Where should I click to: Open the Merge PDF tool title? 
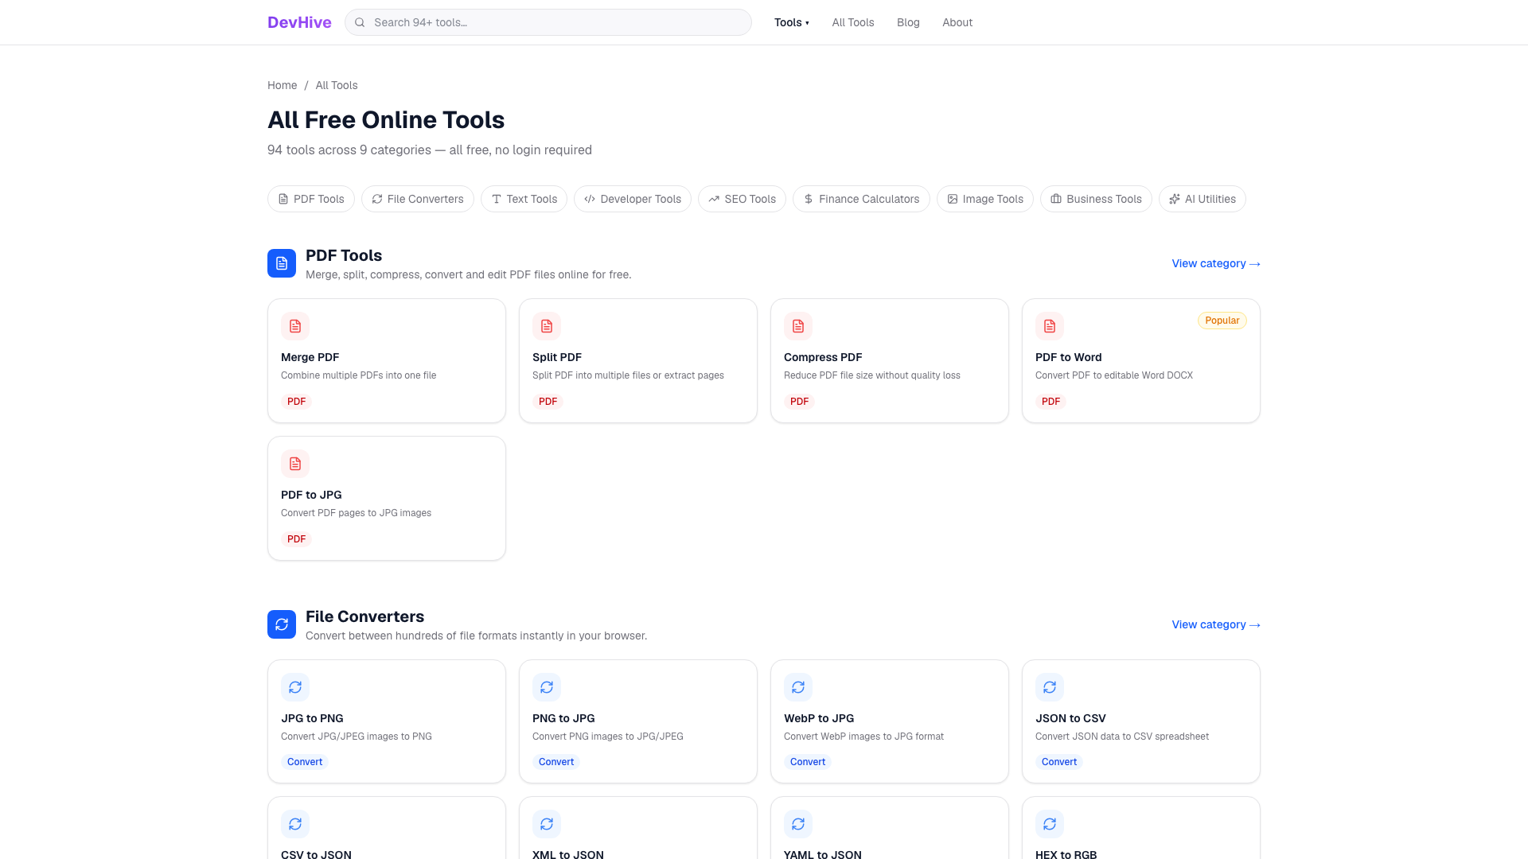pos(310,357)
